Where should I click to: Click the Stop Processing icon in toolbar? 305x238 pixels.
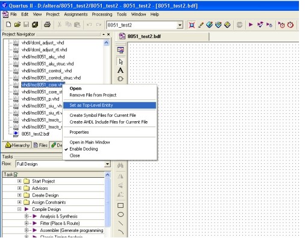(x=239, y=25)
